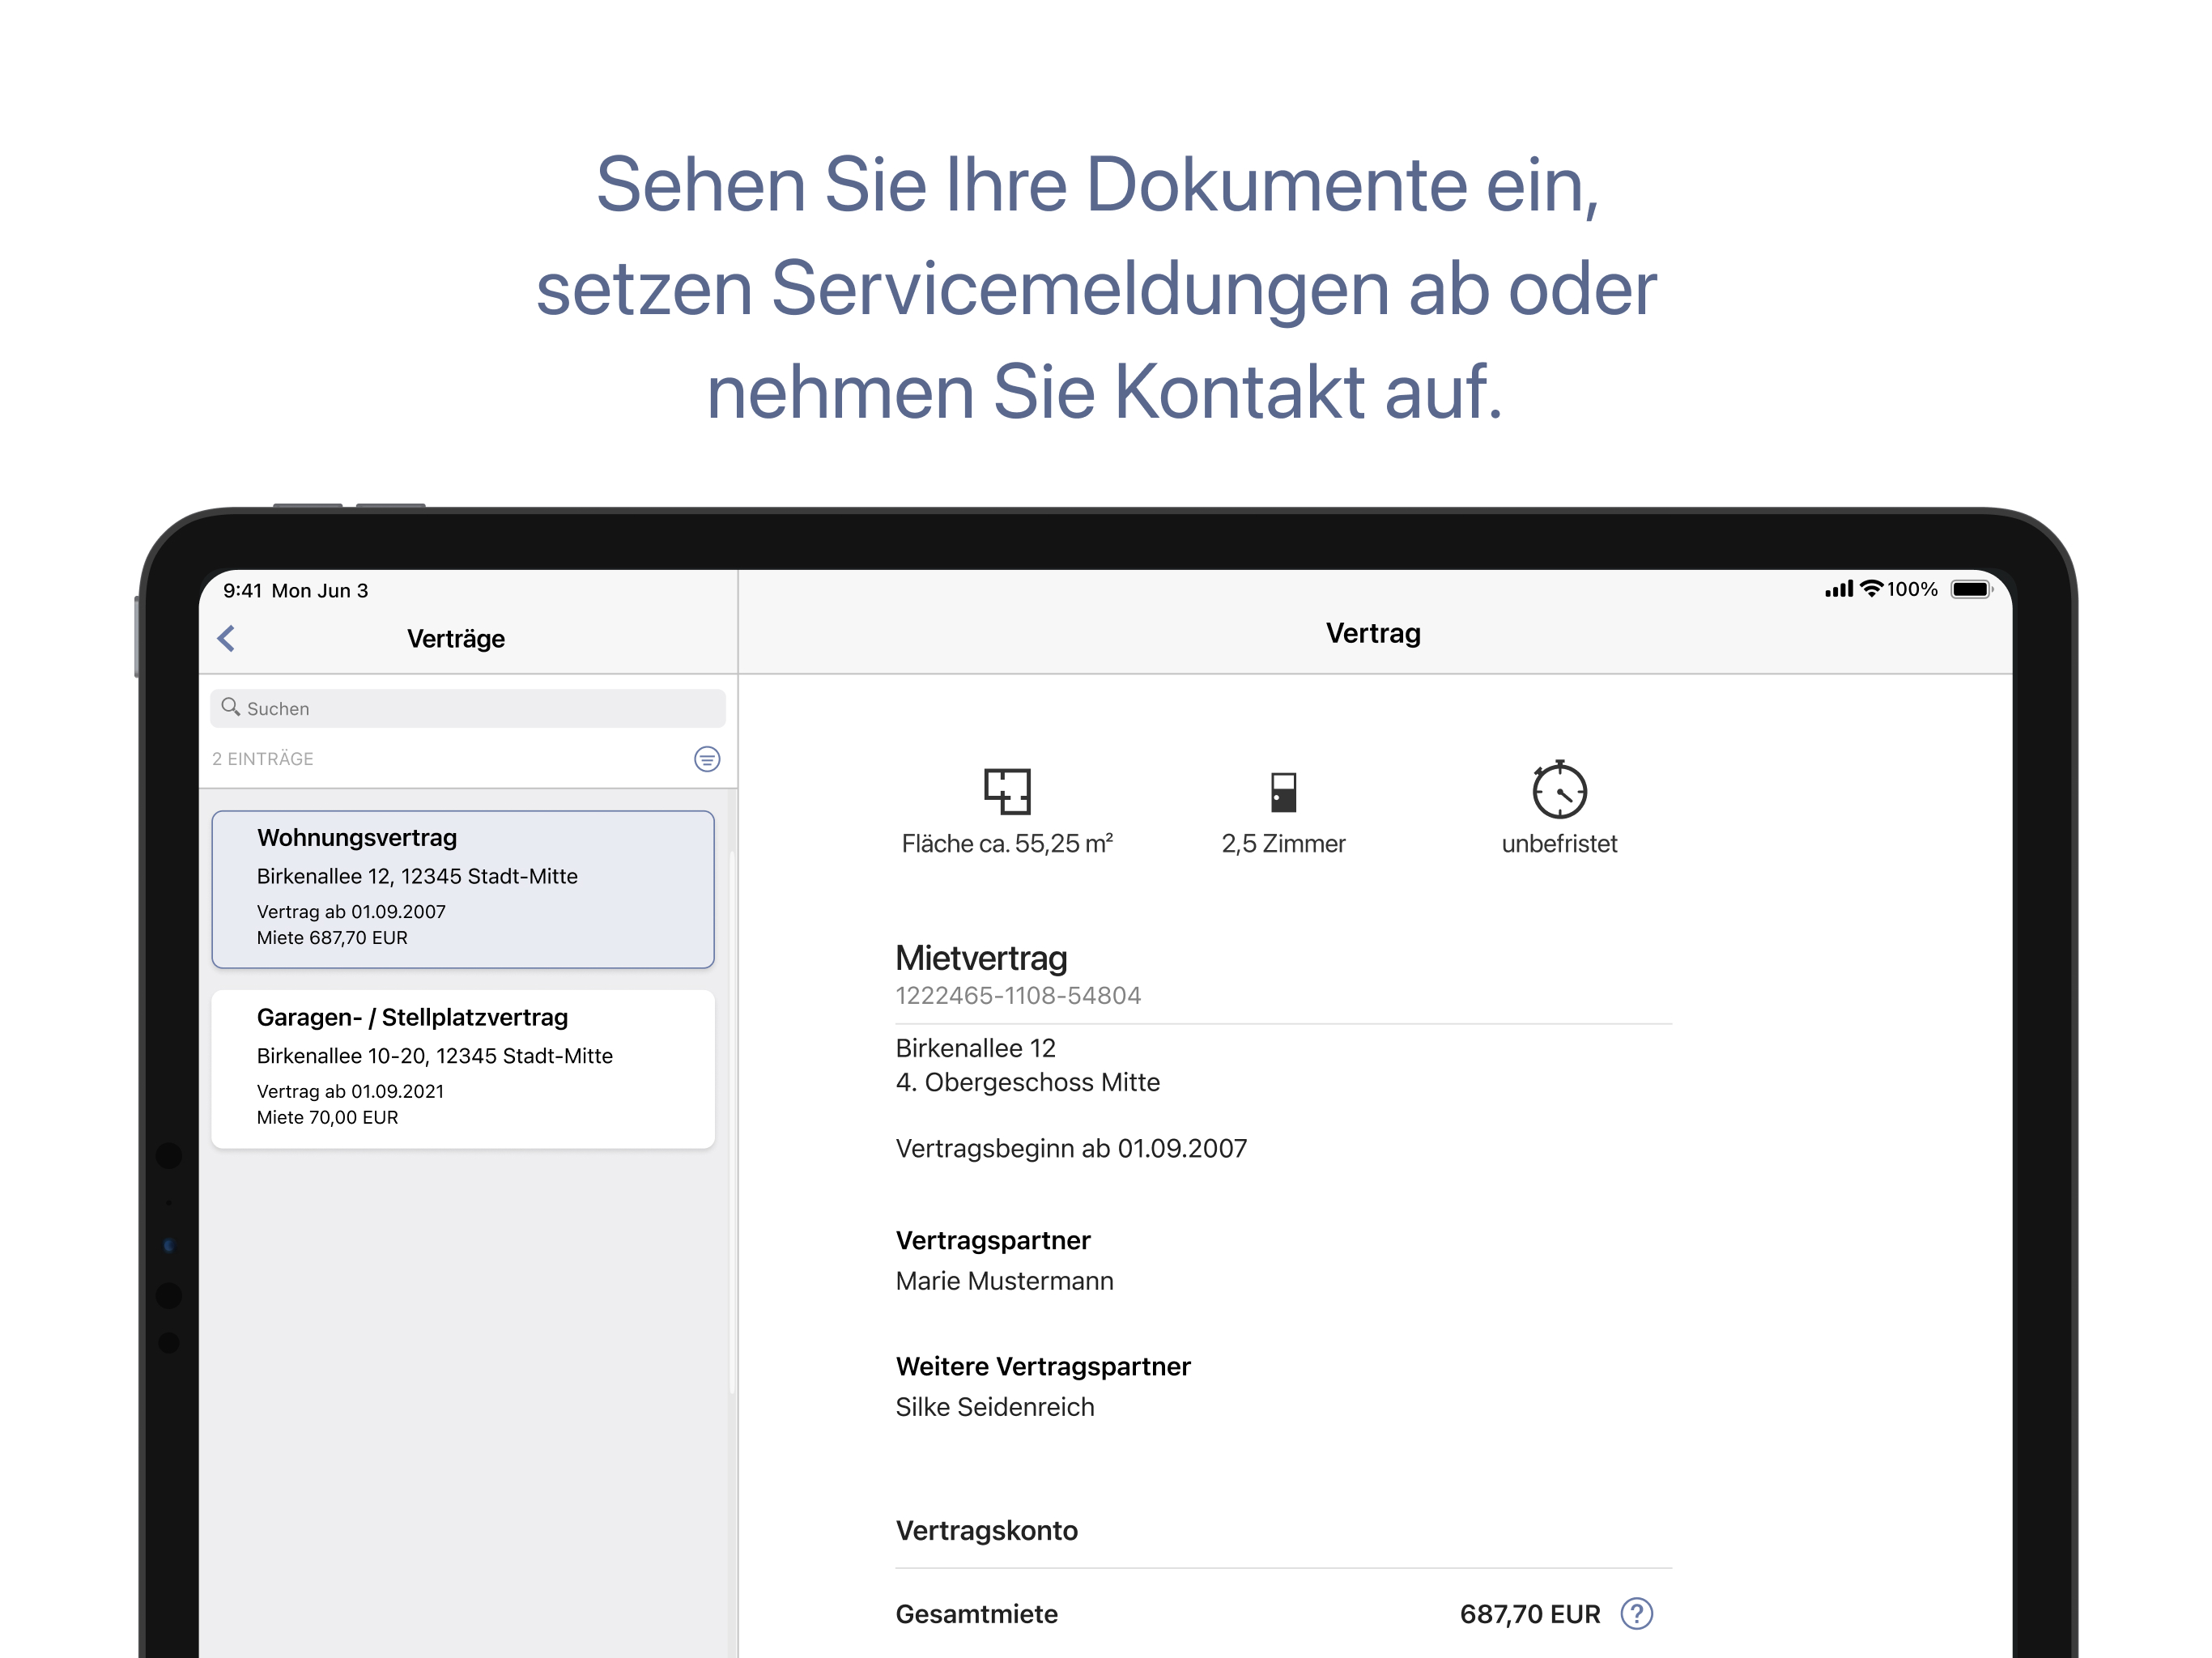Click Birkenallee 12, 12345 Stadt-Mitte address

[x=417, y=876]
